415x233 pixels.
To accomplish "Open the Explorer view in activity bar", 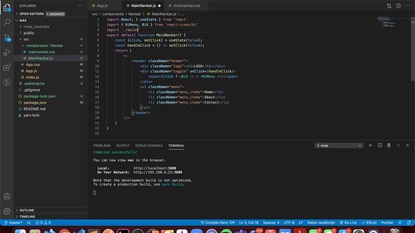I will (x=7, y=7).
